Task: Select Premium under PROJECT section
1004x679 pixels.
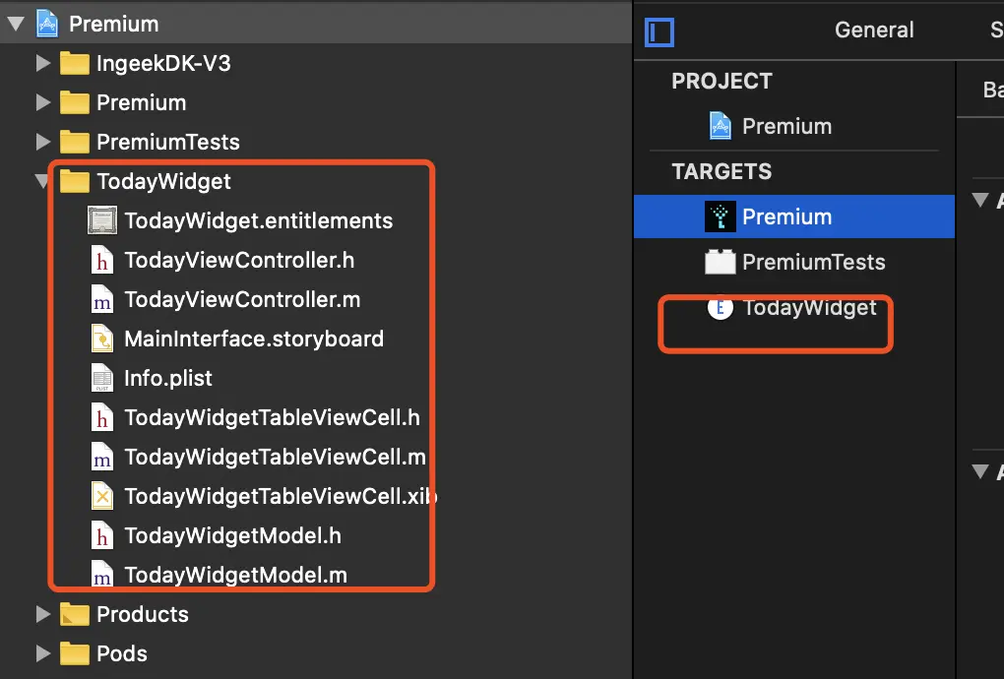Action: click(786, 126)
